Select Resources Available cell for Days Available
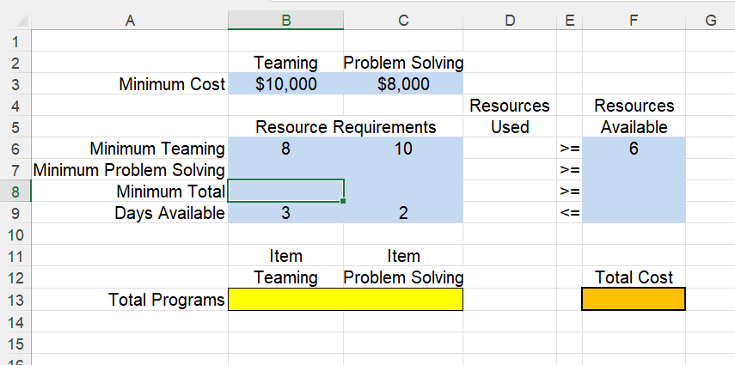The image size is (735, 365). tap(634, 213)
